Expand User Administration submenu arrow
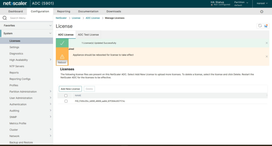The image size is (272, 146). point(50,98)
